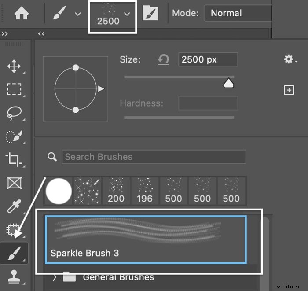Select the Clone Stamp tool
This screenshot has height=291, width=308.
click(x=14, y=276)
